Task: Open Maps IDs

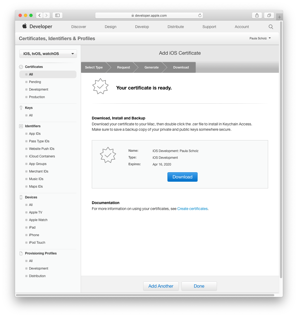Action: point(36,187)
